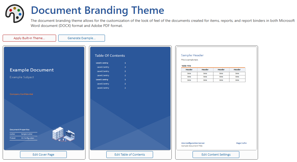Select the first Level 1 entry in the contents preview
Screen dimensions: 297x162
tap(102, 63)
